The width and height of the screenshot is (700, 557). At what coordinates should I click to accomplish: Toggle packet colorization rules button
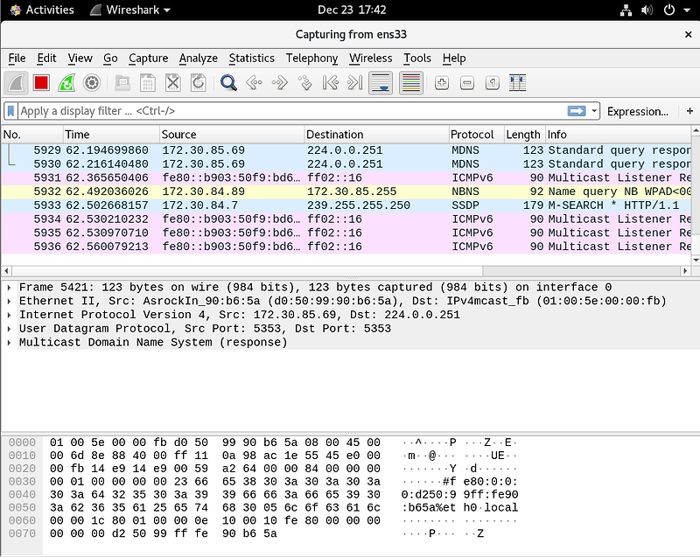point(411,83)
